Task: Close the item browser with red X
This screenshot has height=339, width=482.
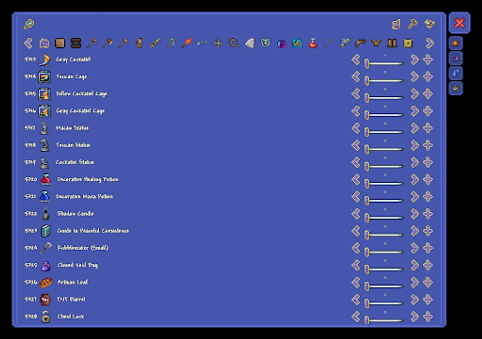Action: [x=459, y=23]
